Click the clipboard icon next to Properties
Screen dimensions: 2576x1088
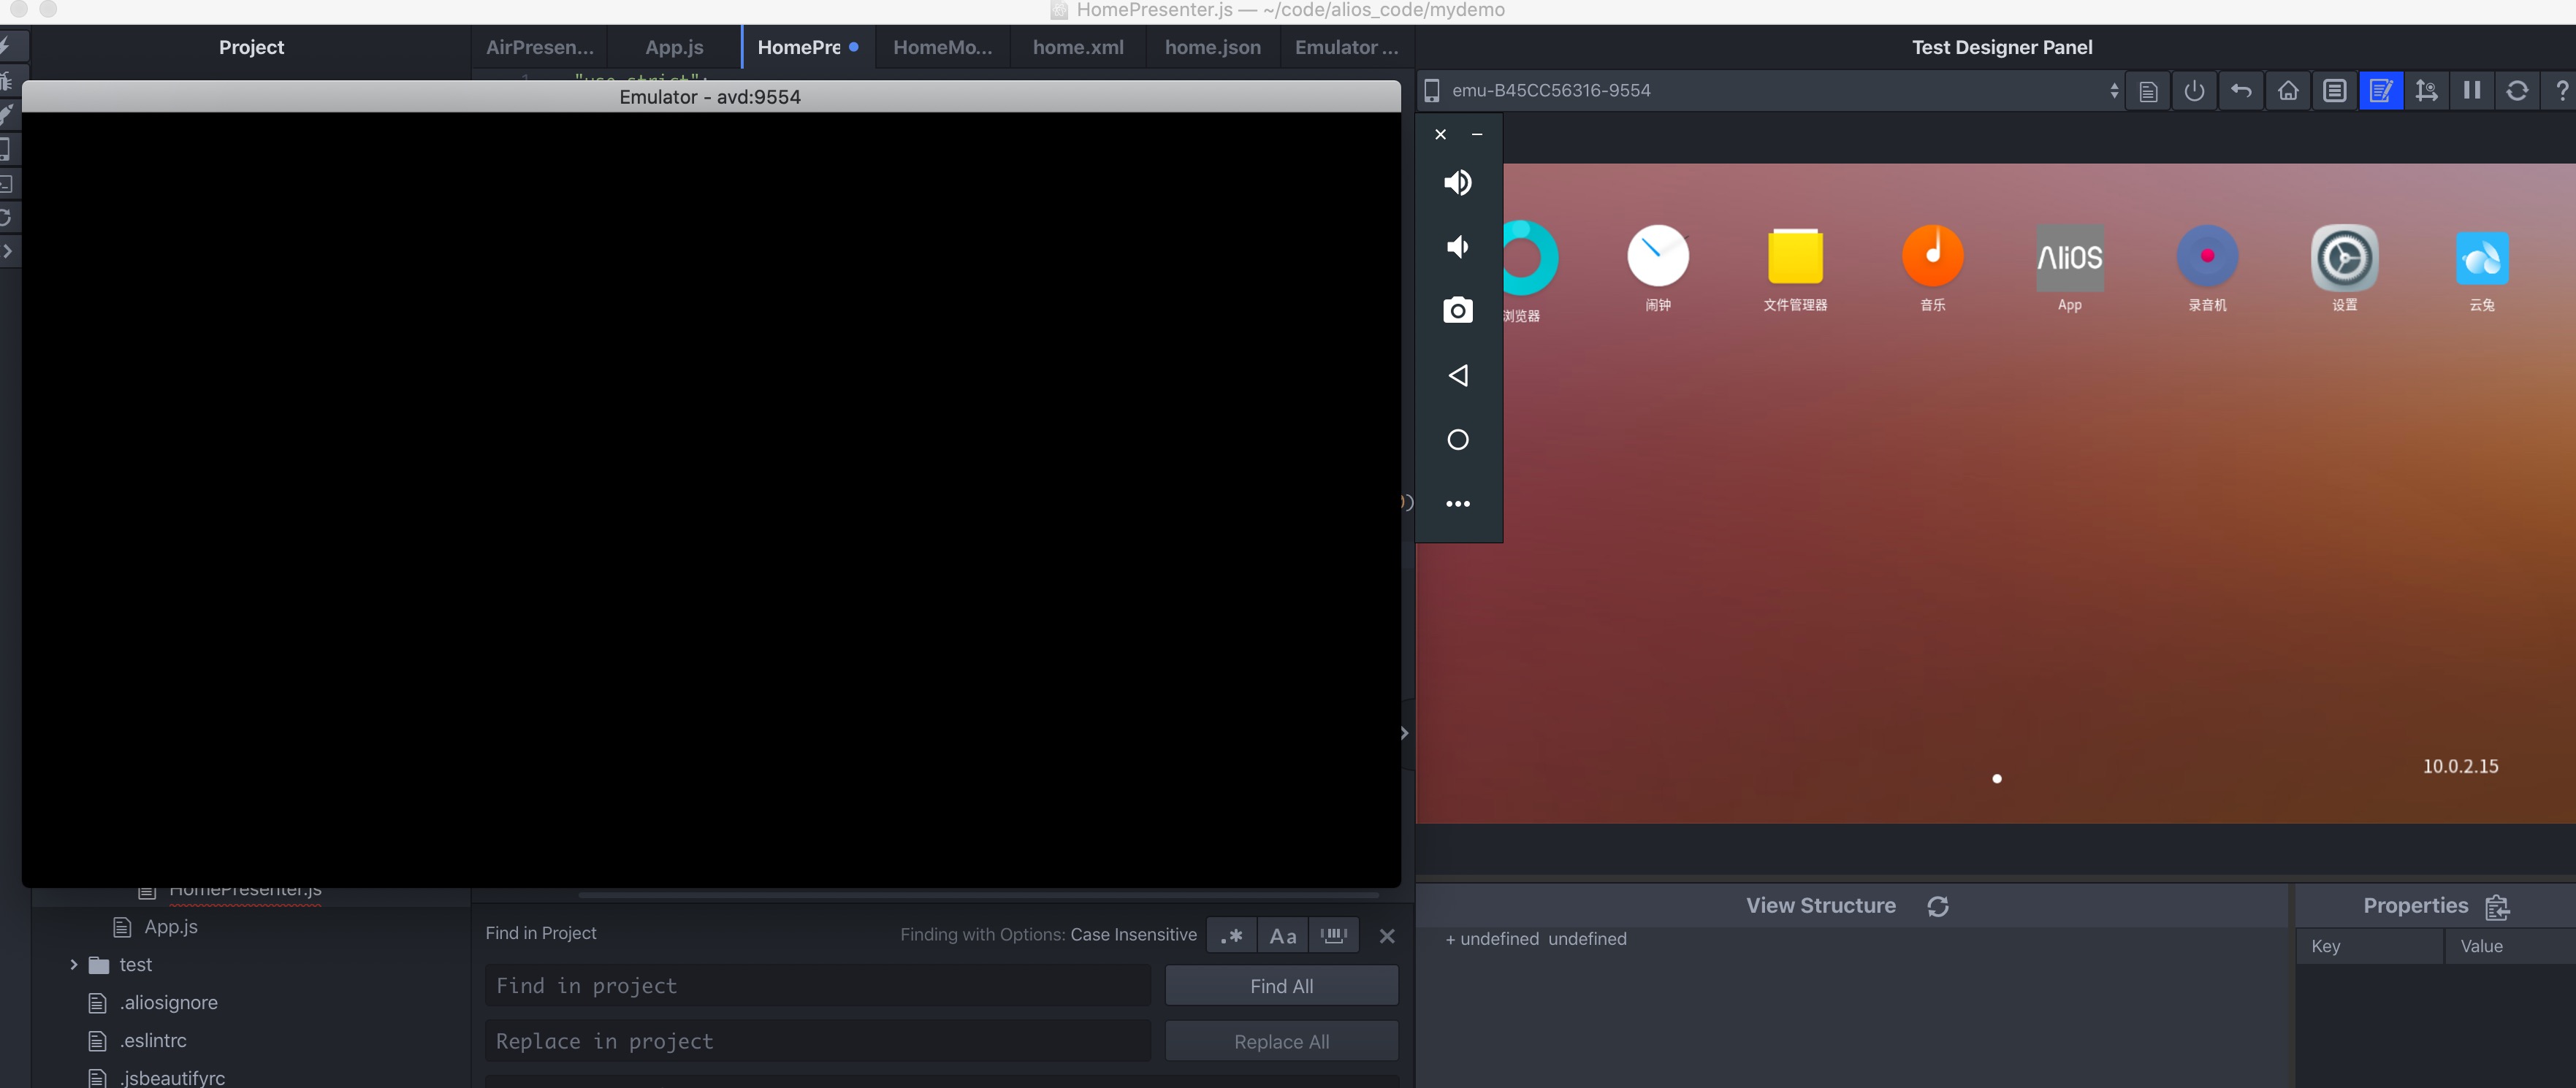pos(2497,907)
